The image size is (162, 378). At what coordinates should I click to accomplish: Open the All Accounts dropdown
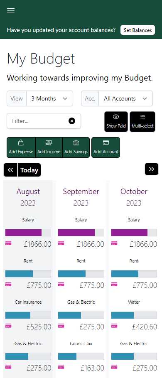coord(125,98)
